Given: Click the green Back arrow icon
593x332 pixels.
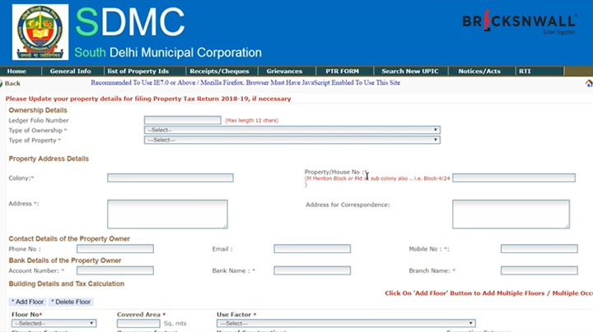Looking at the screenshot, I should 1,83.
